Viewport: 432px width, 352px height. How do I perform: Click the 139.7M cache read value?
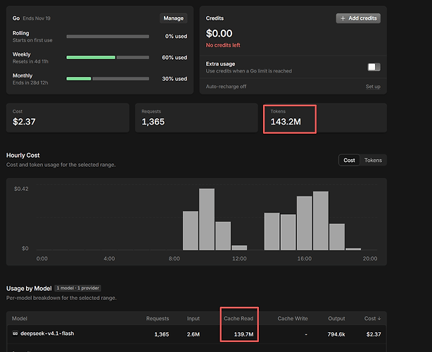coord(243,334)
